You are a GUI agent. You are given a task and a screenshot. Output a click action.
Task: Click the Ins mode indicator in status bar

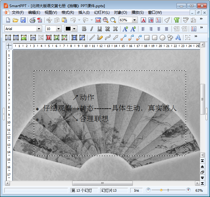137,190
